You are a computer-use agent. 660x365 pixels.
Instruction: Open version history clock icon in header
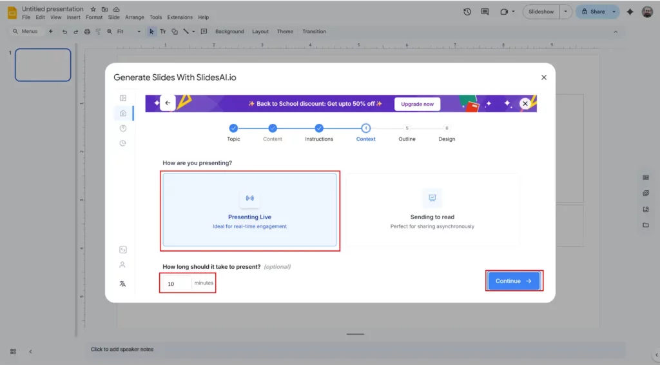coord(467,12)
